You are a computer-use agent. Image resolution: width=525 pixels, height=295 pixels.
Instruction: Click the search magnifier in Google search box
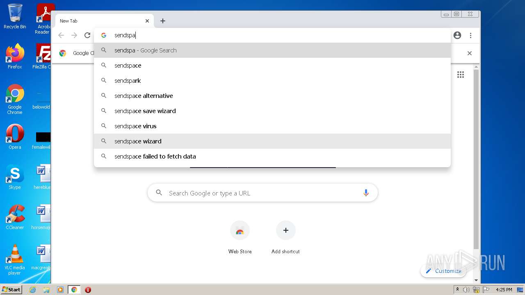point(159,193)
